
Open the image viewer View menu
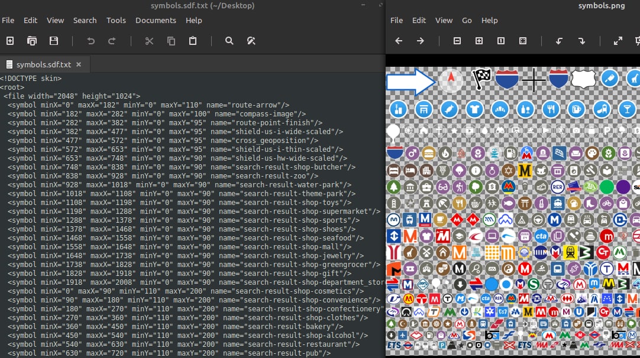pos(444,21)
